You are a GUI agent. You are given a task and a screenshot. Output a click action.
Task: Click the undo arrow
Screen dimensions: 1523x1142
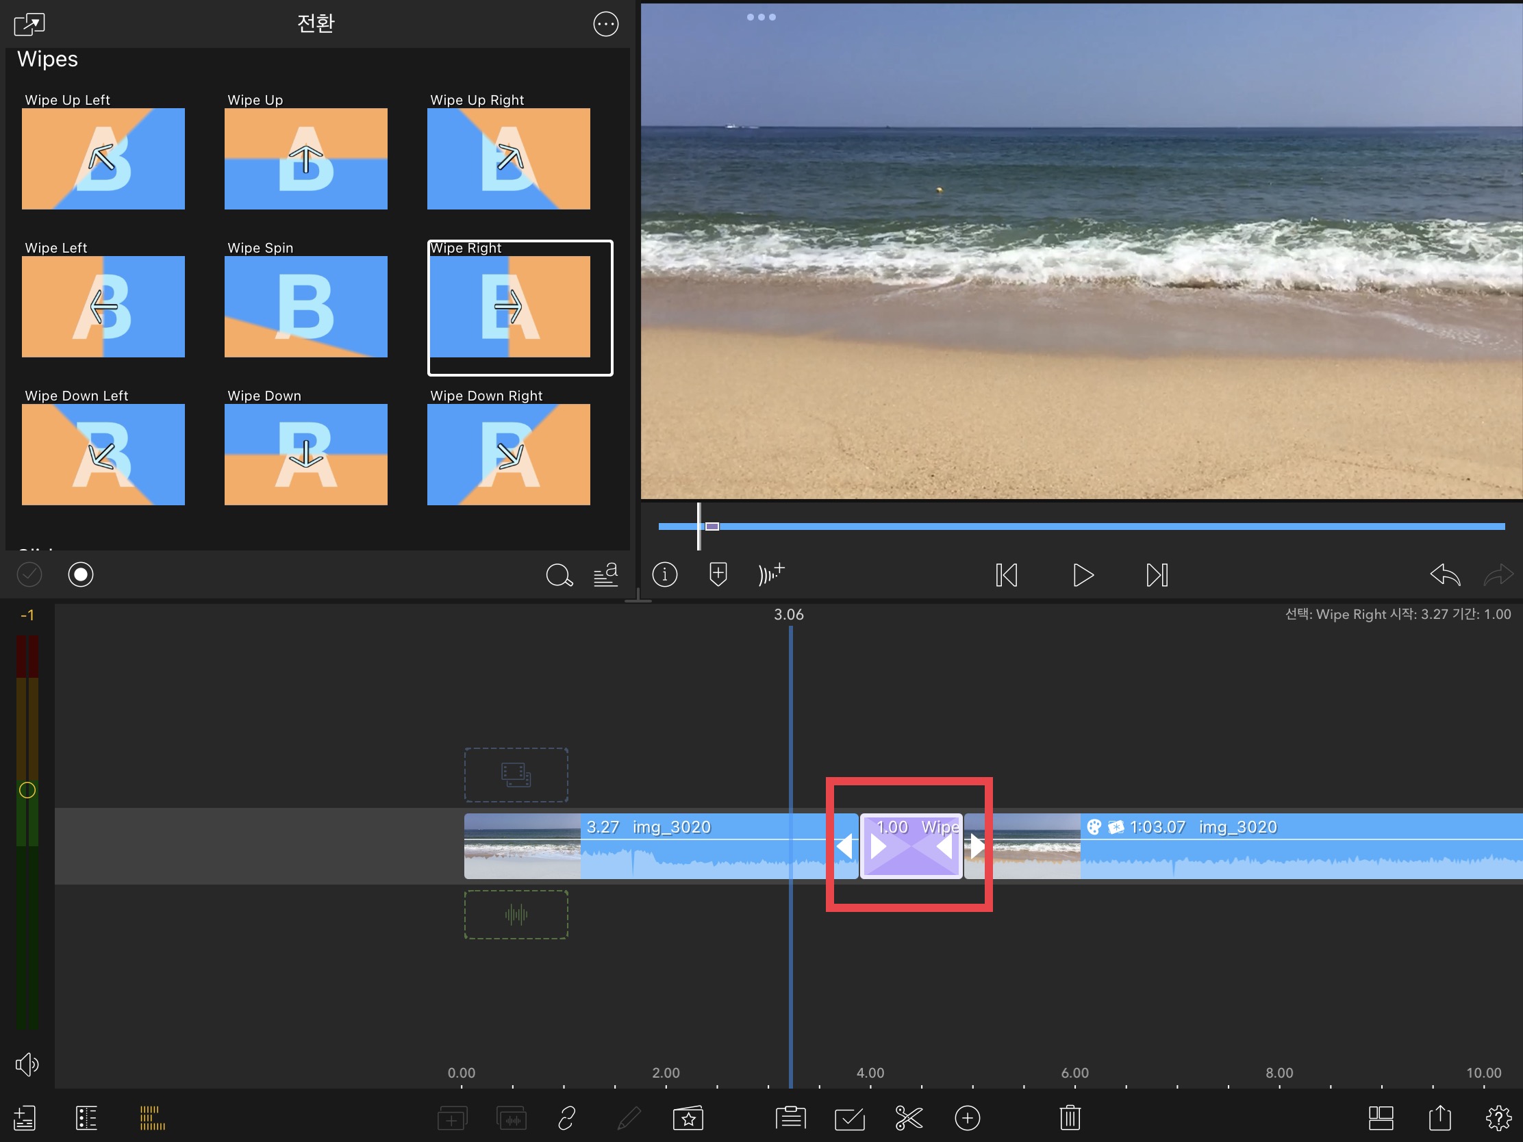point(1444,574)
